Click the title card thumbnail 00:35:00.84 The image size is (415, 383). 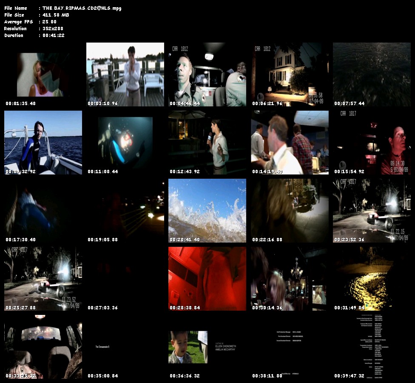tap(125, 347)
